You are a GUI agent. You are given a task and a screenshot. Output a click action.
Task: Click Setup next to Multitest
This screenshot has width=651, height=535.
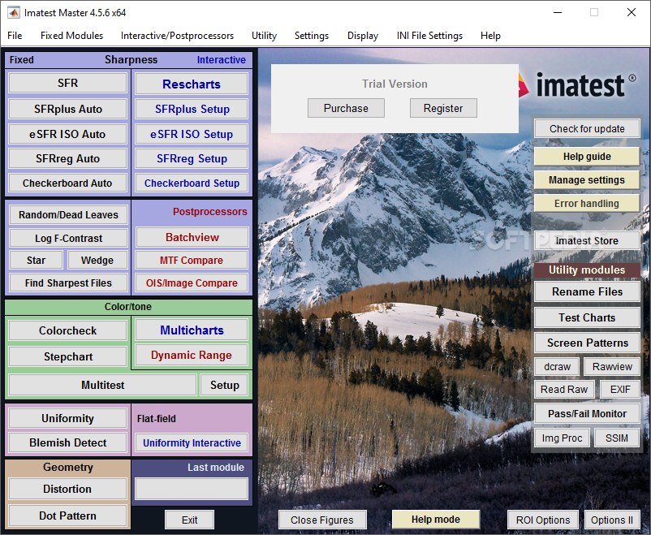click(x=224, y=385)
